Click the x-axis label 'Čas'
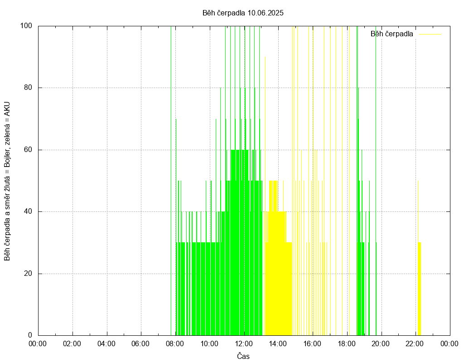The width and height of the screenshot is (464, 363). pos(243,356)
